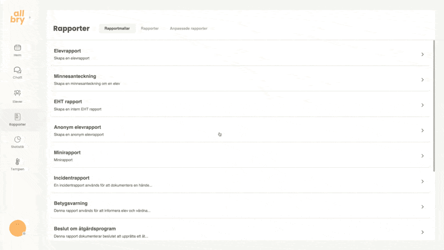The image size is (444, 250).
Task: Open the Anpassade rapporter tab
Action: 189,28
